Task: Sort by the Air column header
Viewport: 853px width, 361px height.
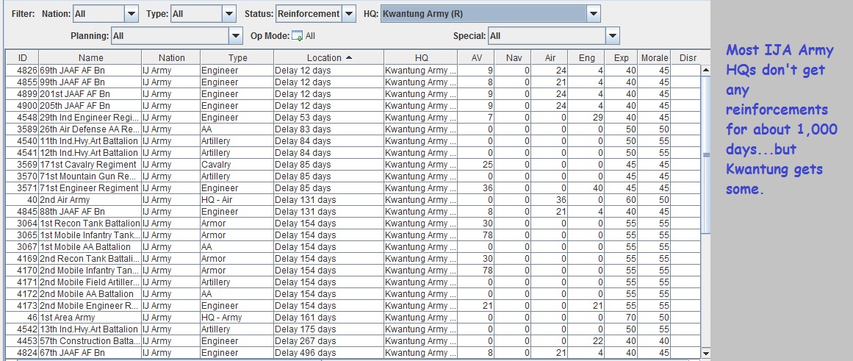Action: [x=550, y=58]
